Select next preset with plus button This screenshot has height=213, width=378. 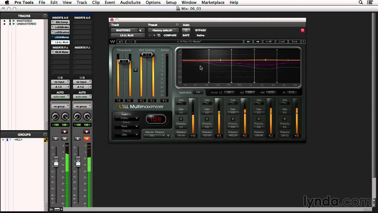tap(154, 35)
